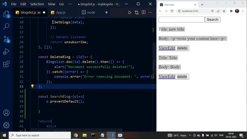Open the Accounts menu in VS Code

coord(6,113)
